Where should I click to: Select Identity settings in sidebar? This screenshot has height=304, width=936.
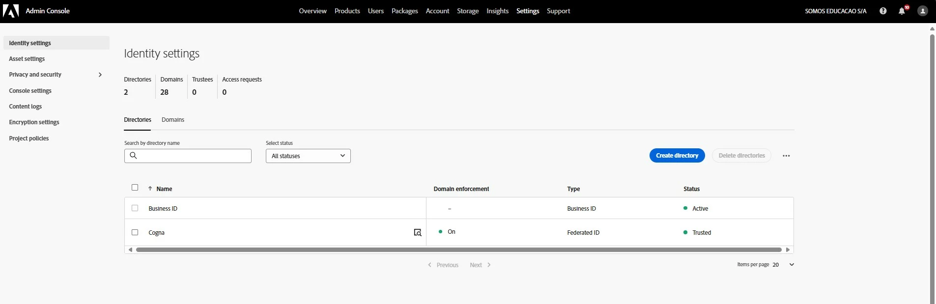(x=57, y=43)
